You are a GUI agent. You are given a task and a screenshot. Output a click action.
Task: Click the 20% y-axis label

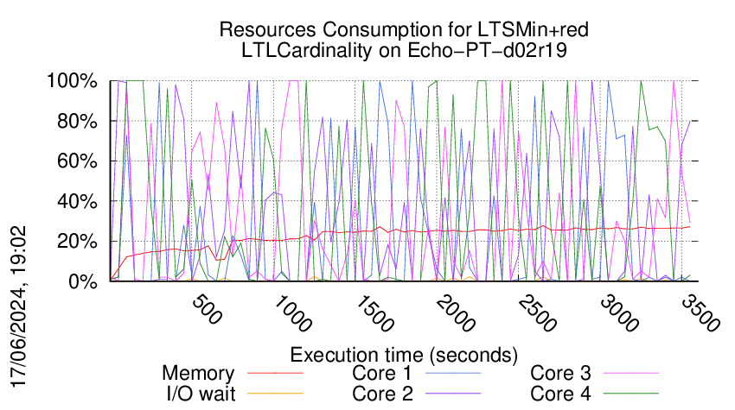(x=76, y=242)
